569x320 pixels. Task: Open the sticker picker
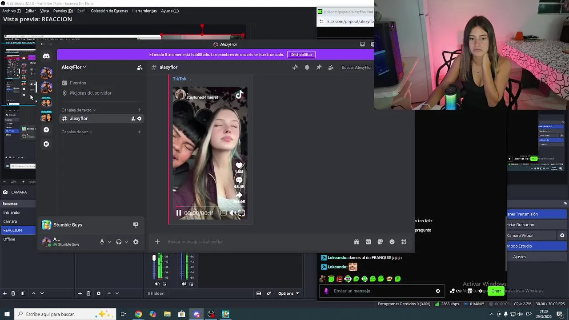pyautogui.click(x=380, y=242)
